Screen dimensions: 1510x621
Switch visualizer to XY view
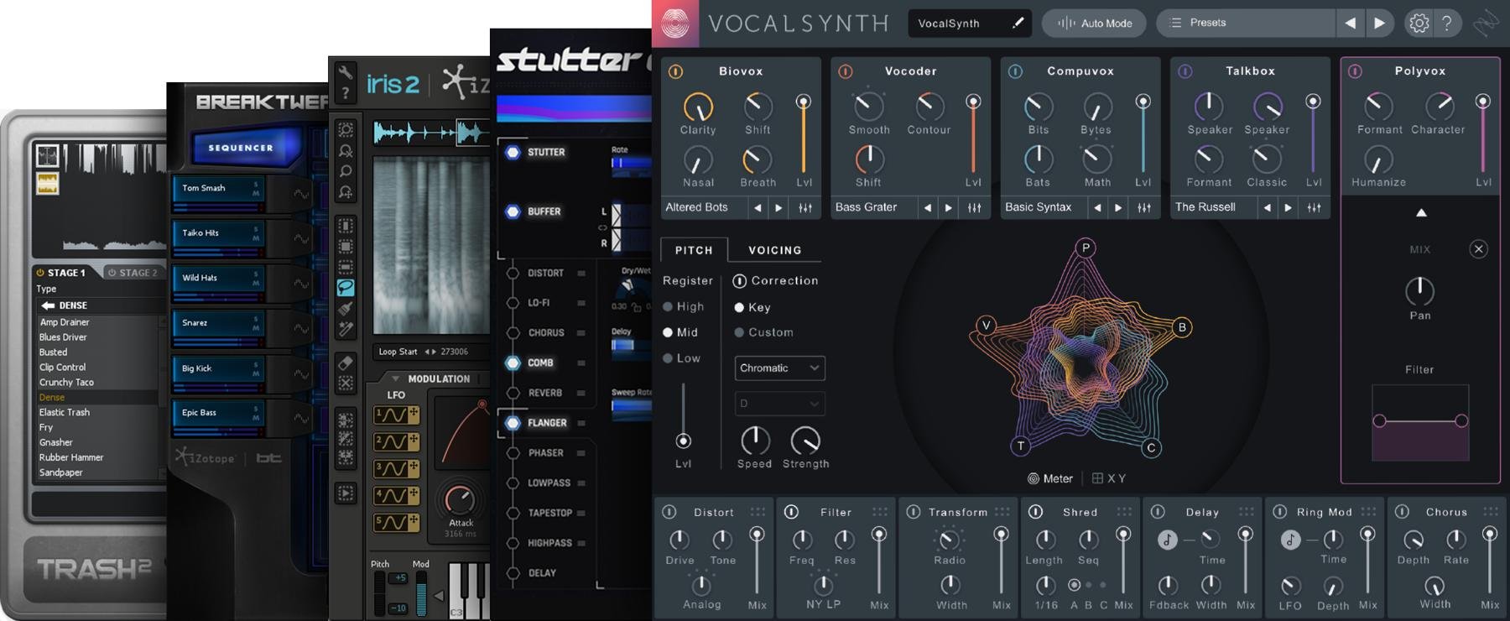click(x=1109, y=478)
